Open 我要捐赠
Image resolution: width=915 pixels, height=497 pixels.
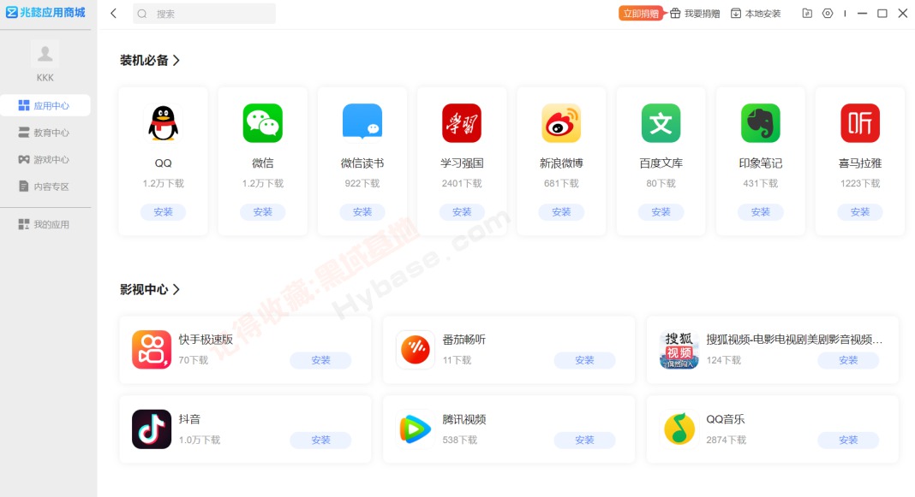point(695,14)
